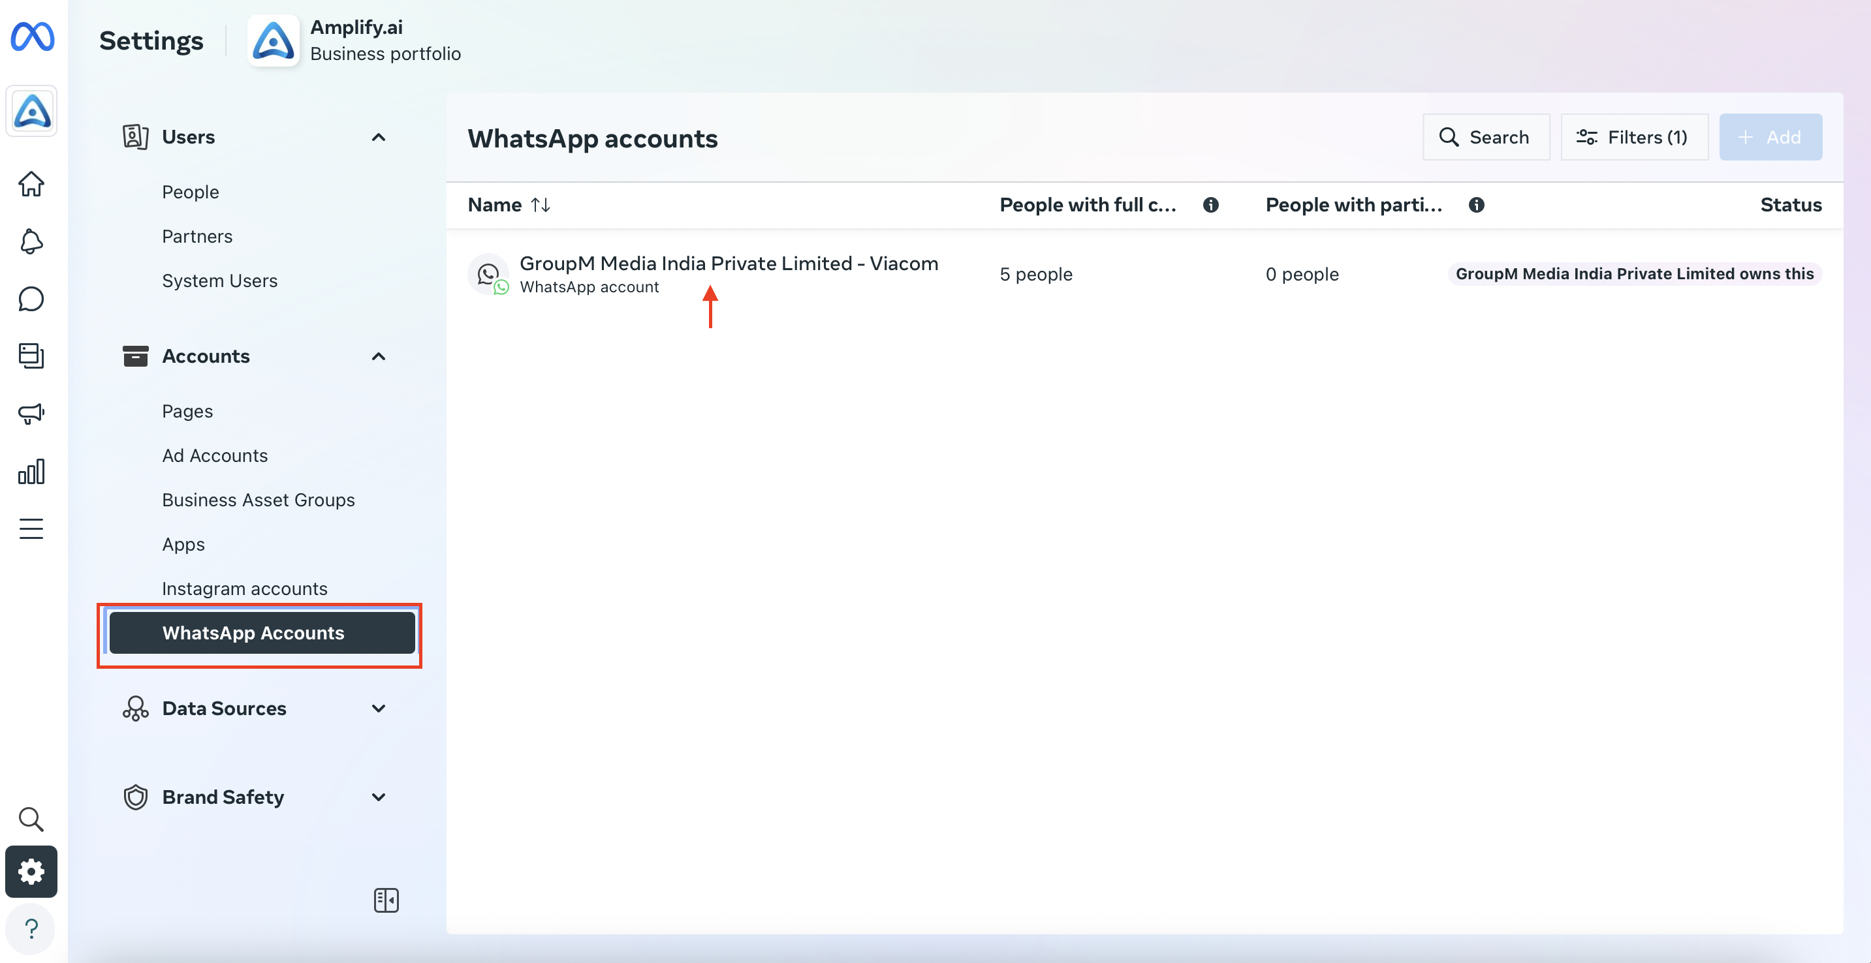Open notifications bell icon
The width and height of the screenshot is (1871, 963).
coord(31,241)
